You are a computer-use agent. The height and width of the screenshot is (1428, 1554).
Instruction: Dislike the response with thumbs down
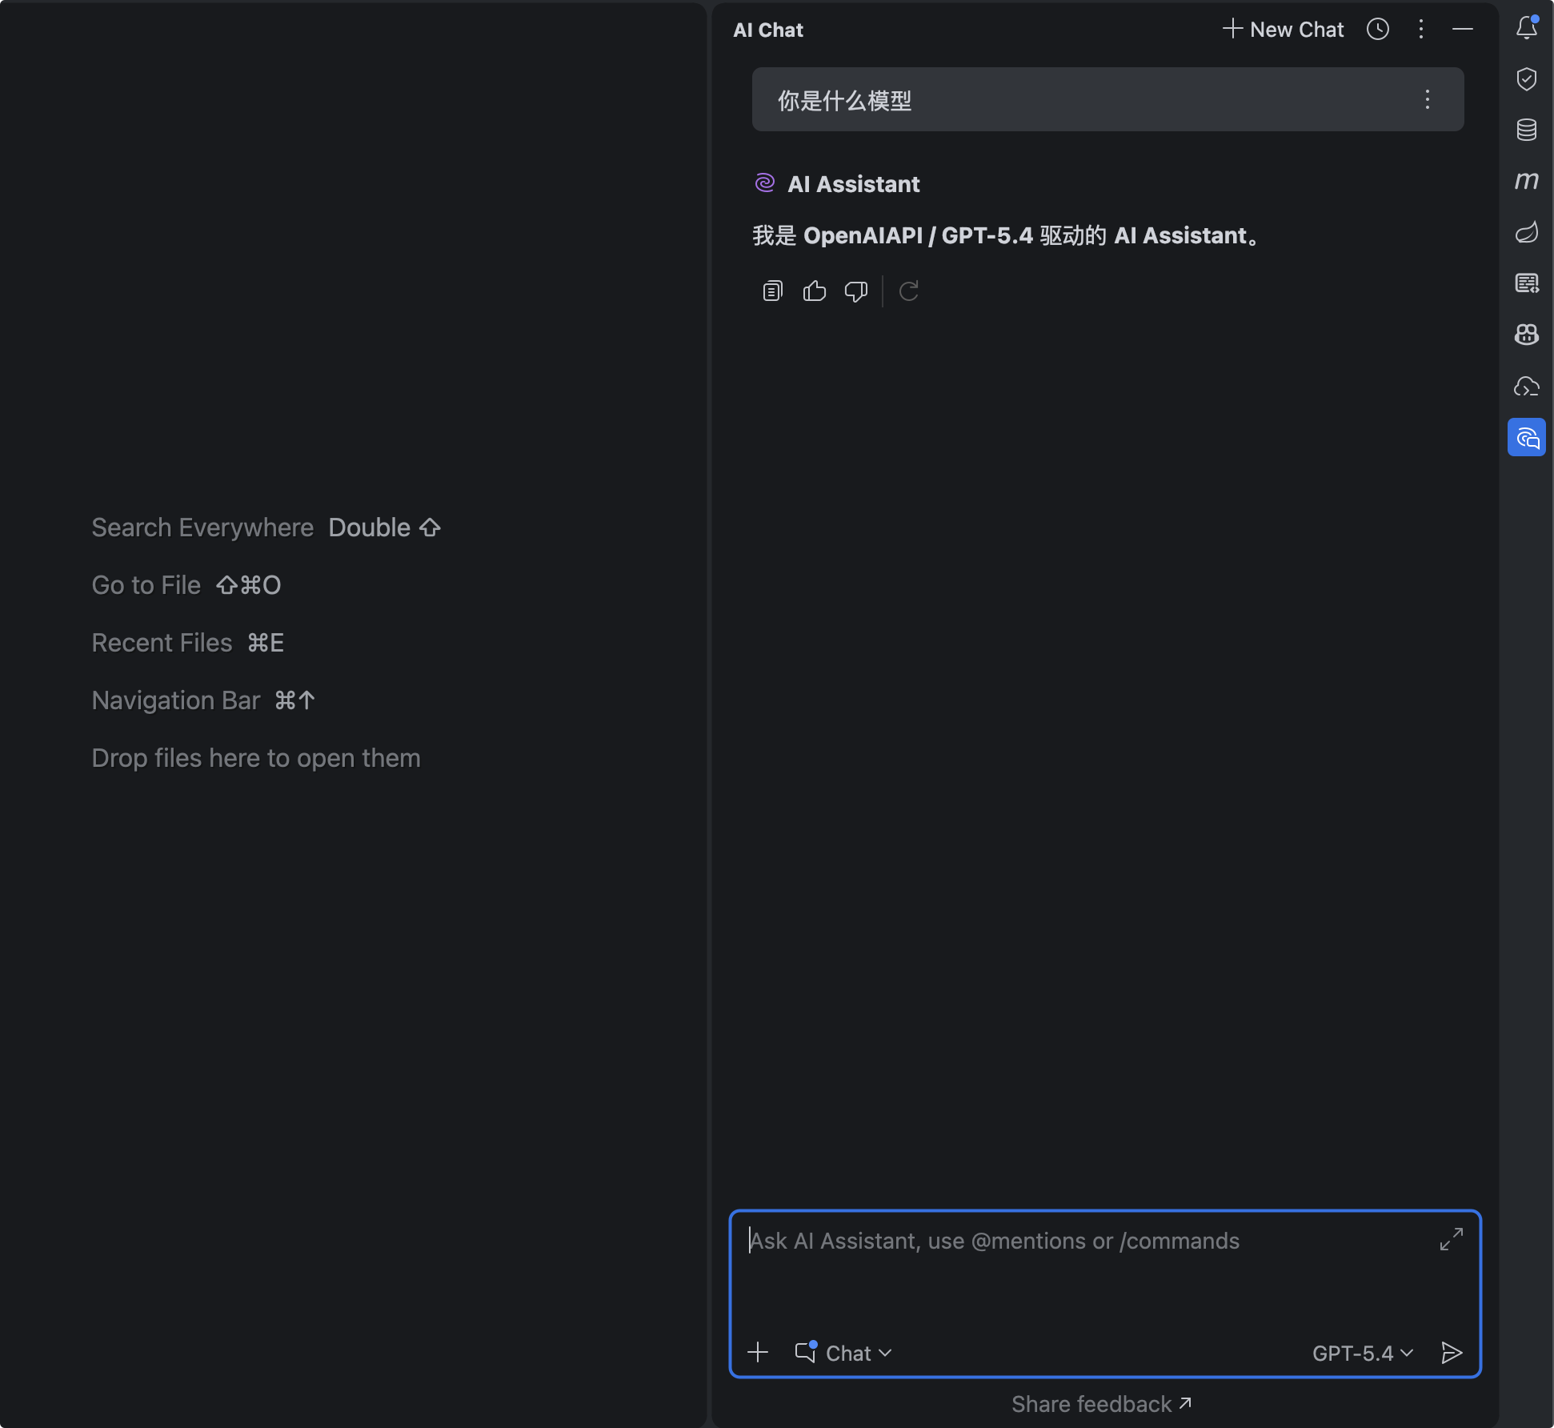coord(855,291)
